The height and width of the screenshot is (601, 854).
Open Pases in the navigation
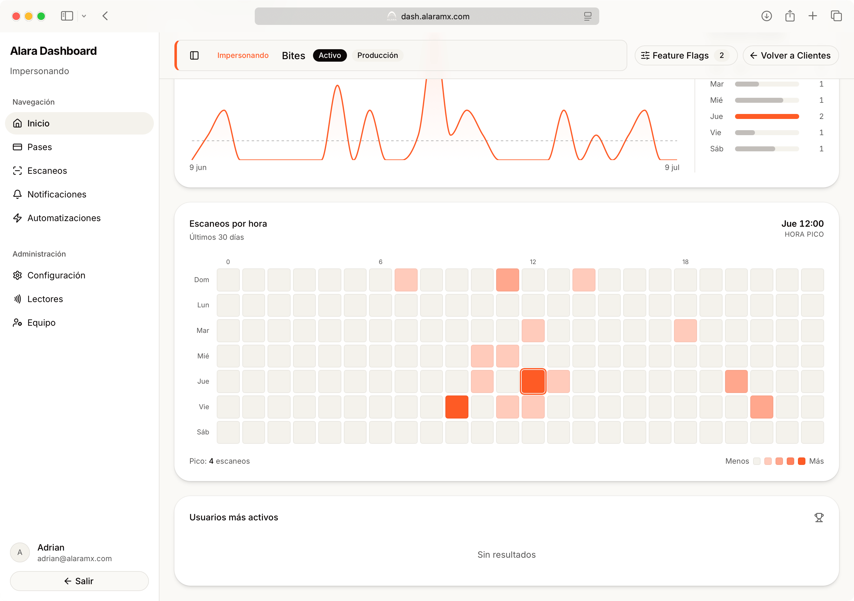(79, 147)
